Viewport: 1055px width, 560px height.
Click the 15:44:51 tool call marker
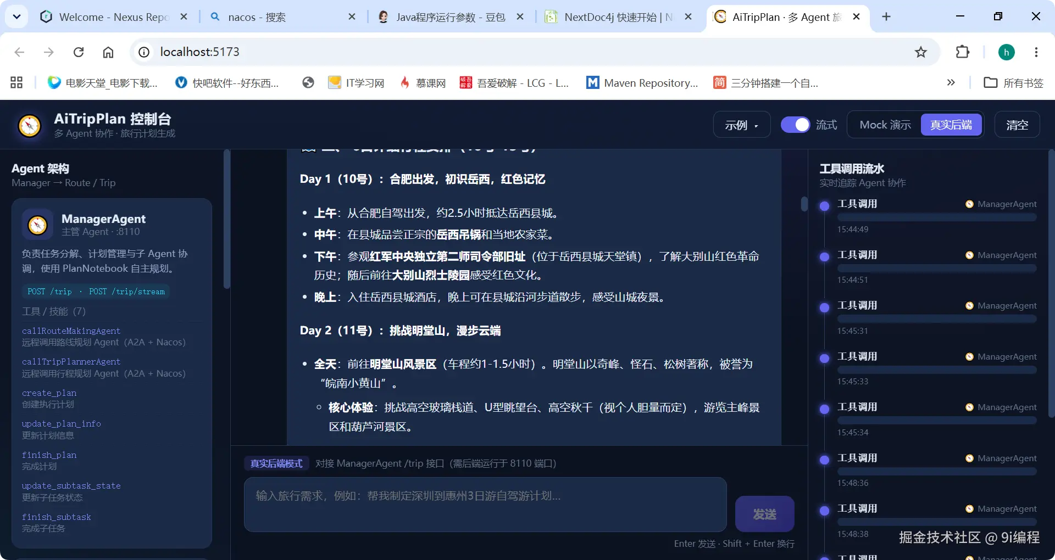point(824,256)
